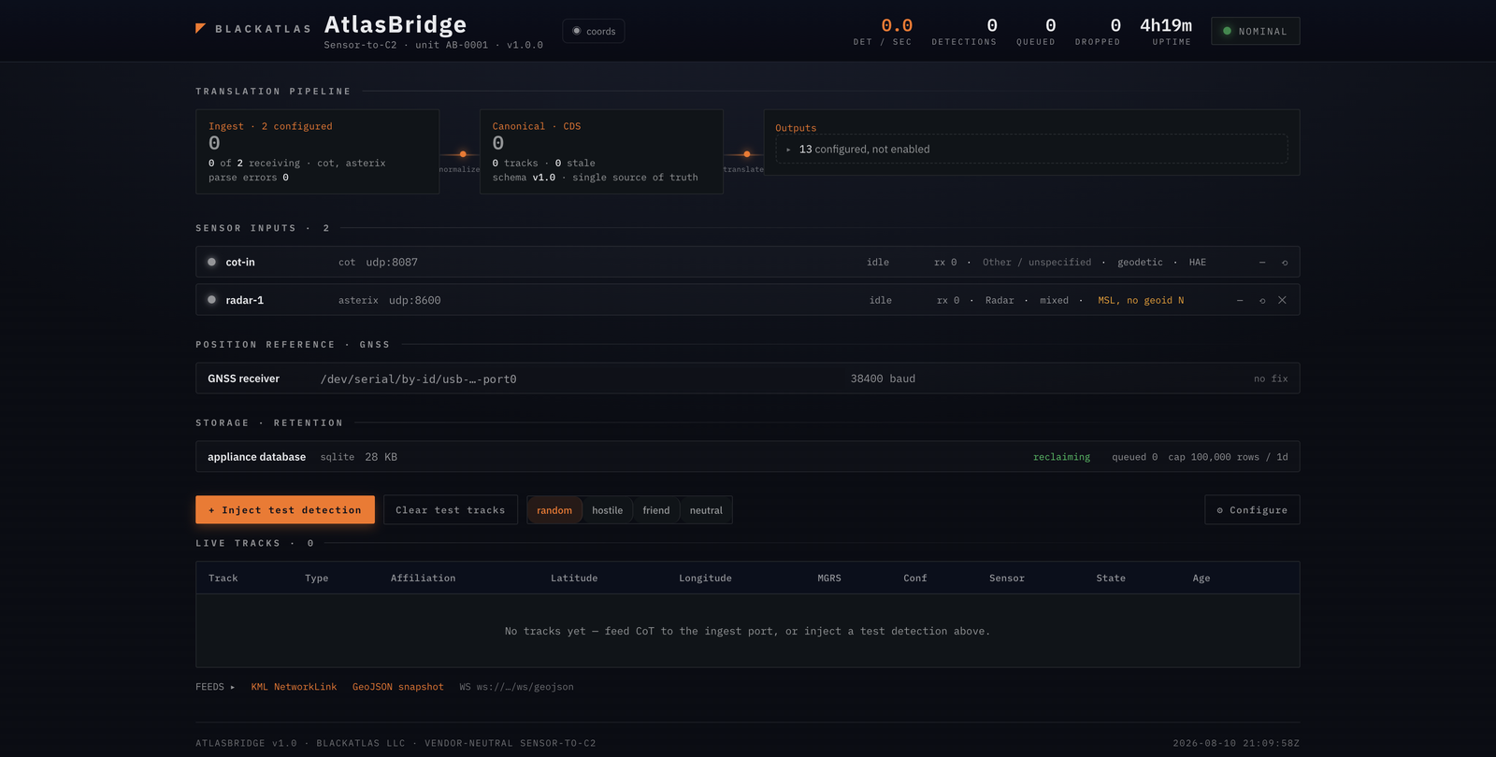Select the neutral affiliation option

(706, 510)
